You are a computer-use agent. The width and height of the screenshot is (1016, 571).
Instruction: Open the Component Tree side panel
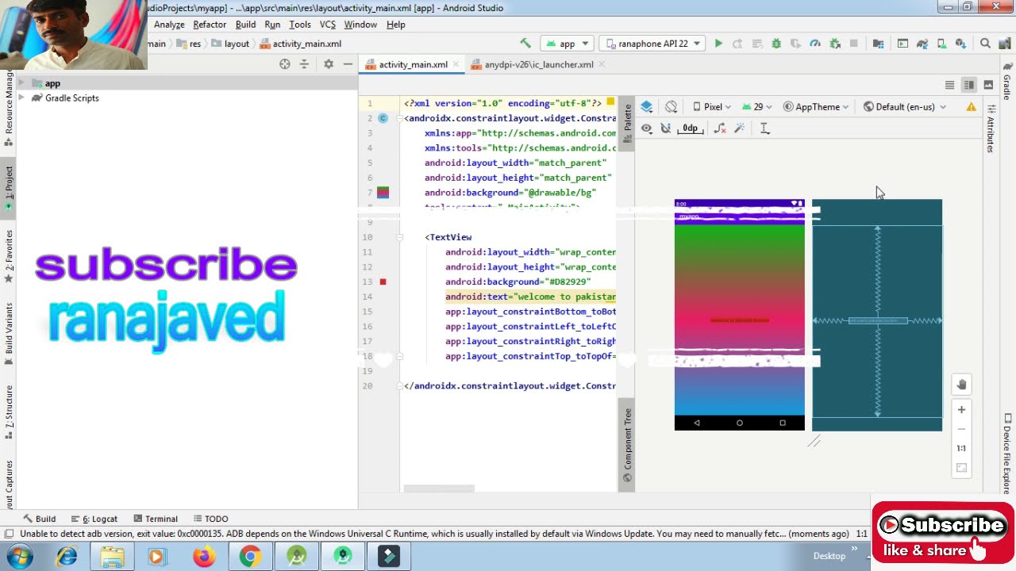[627, 446]
